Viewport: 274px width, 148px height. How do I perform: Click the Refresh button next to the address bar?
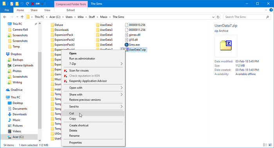point(218,17)
